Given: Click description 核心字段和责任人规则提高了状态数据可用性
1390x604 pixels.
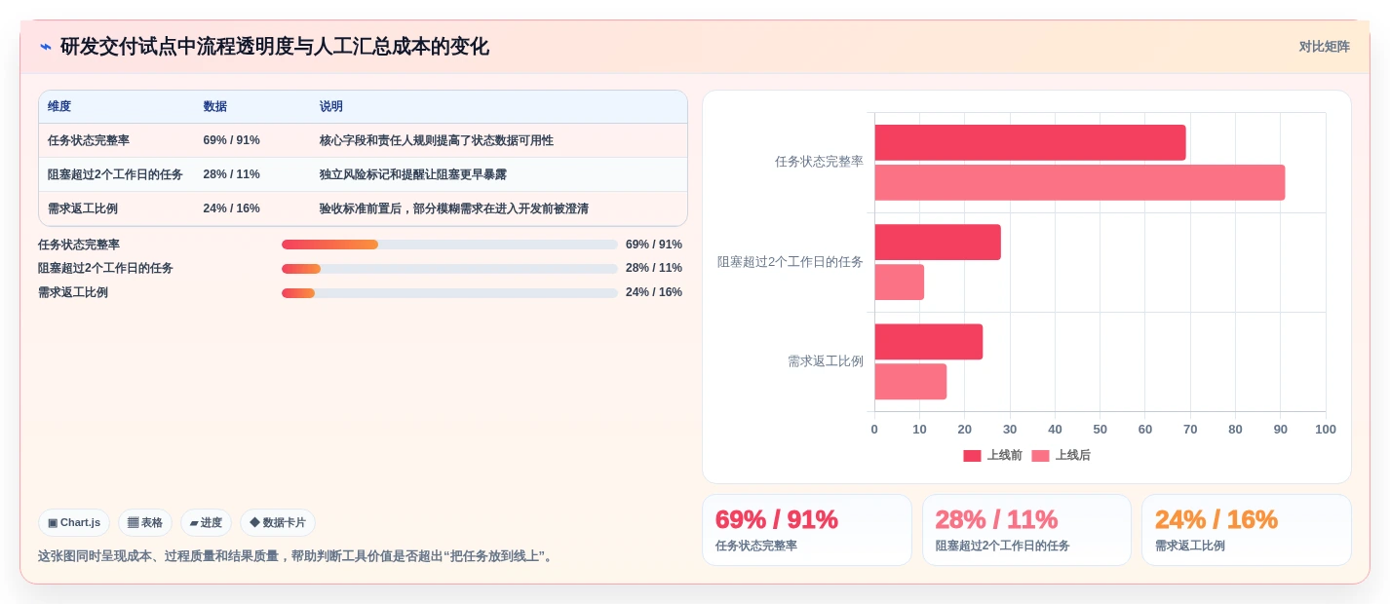Looking at the screenshot, I should tap(437, 140).
